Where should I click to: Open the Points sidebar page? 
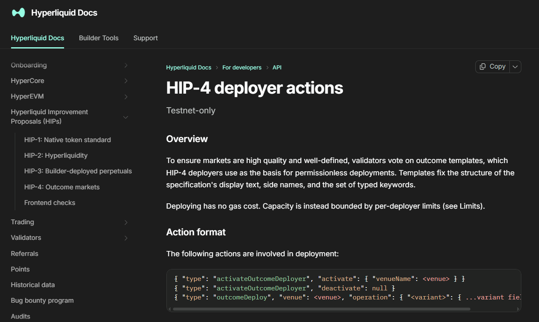20,269
